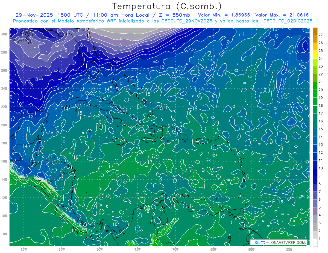This screenshot has width=328, height=253.
Task: Click color scale label 18
Action: tap(321, 105)
